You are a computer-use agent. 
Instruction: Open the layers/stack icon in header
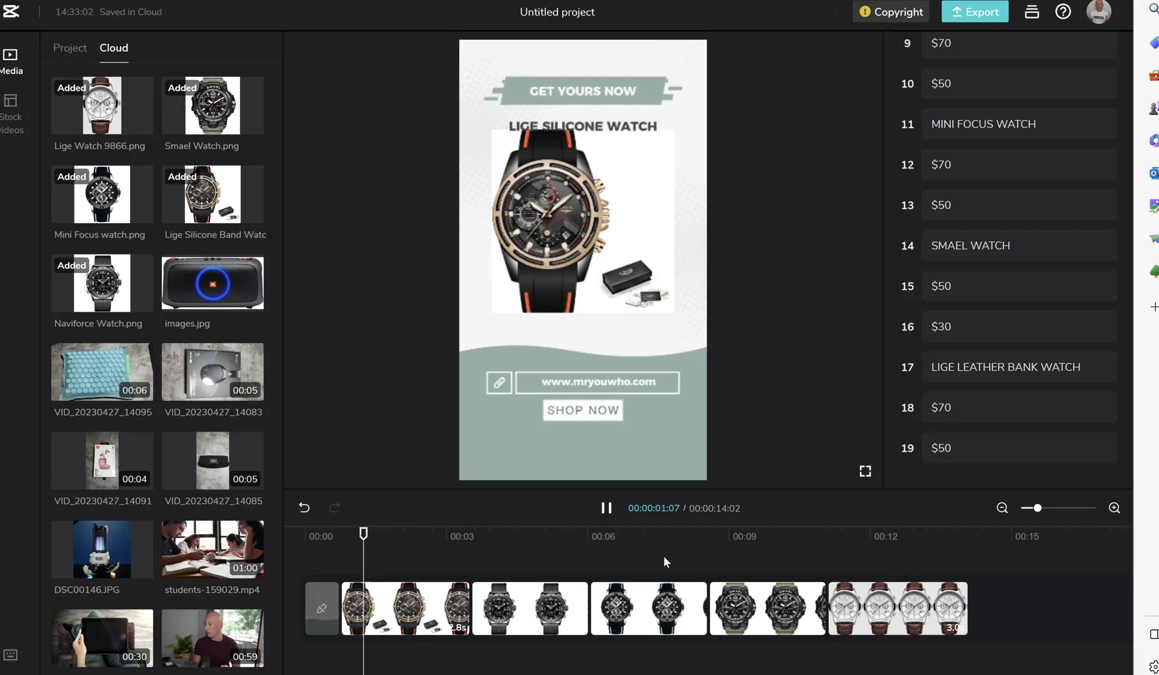pos(1031,12)
